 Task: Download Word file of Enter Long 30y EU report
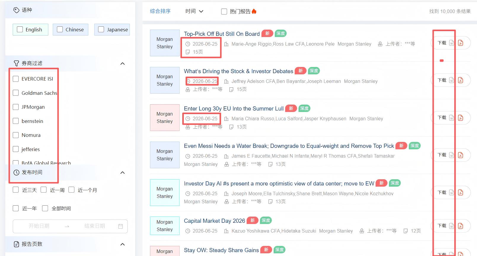[452, 118]
